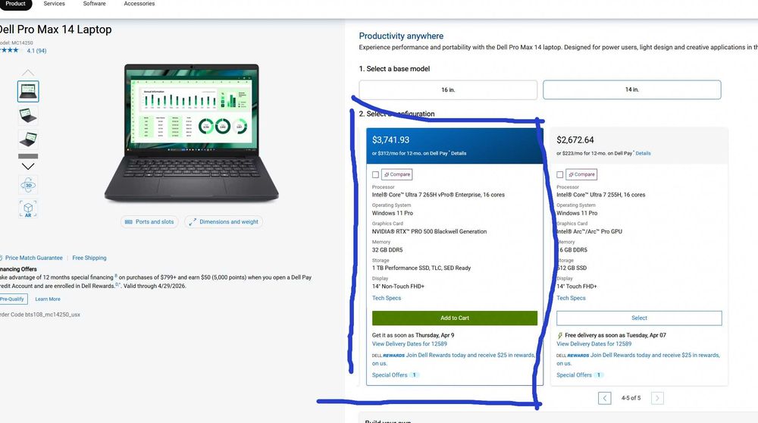
Task: Click 'NVIDIA RTX PRO 500 Blackwell Generation' text
Action: pyautogui.click(x=429, y=231)
